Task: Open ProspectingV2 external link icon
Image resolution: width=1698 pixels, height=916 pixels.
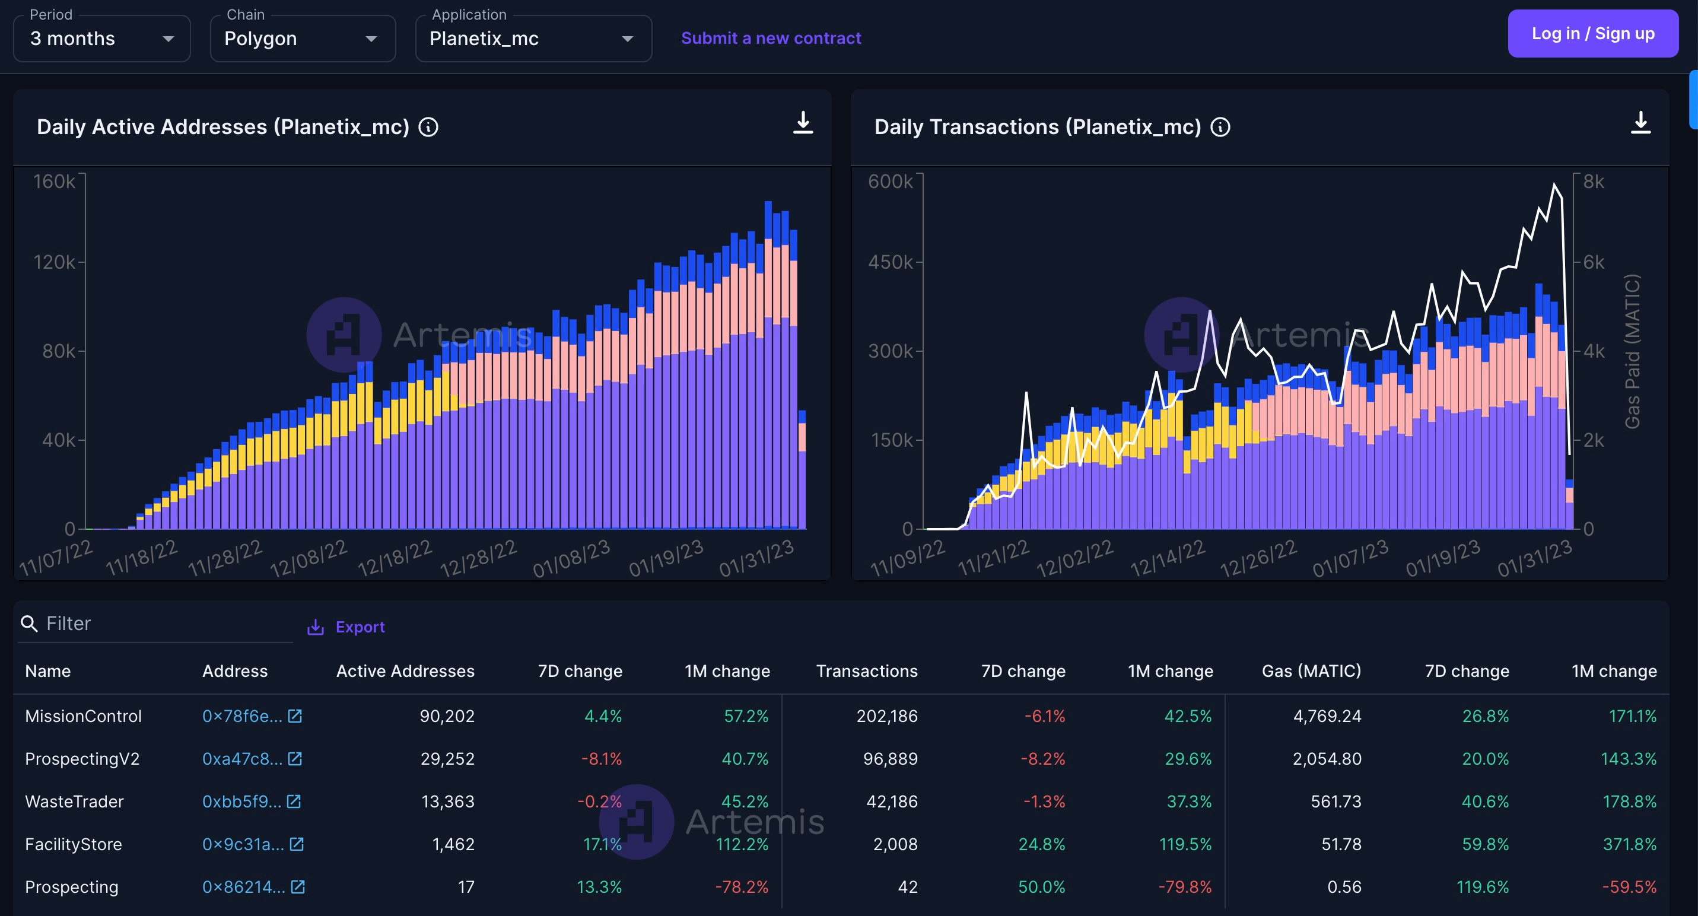Action: click(x=295, y=759)
